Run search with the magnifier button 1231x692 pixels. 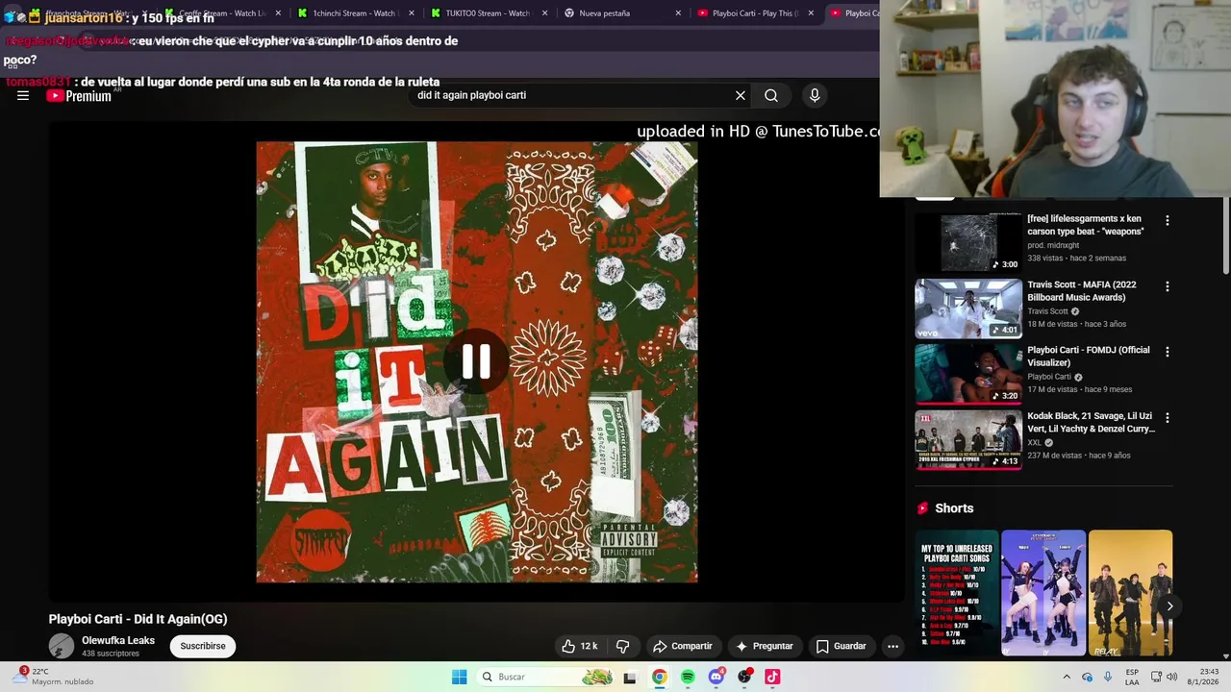[x=771, y=95]
